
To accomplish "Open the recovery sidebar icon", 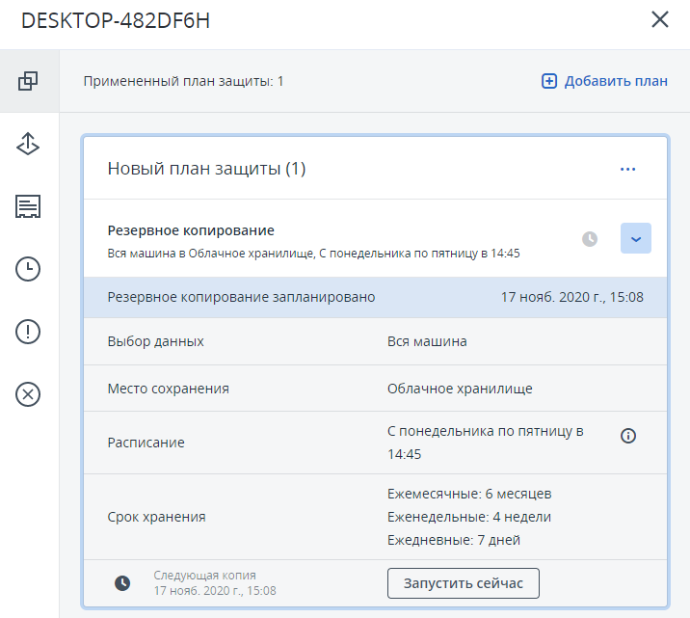I will (x=28, y=144).
